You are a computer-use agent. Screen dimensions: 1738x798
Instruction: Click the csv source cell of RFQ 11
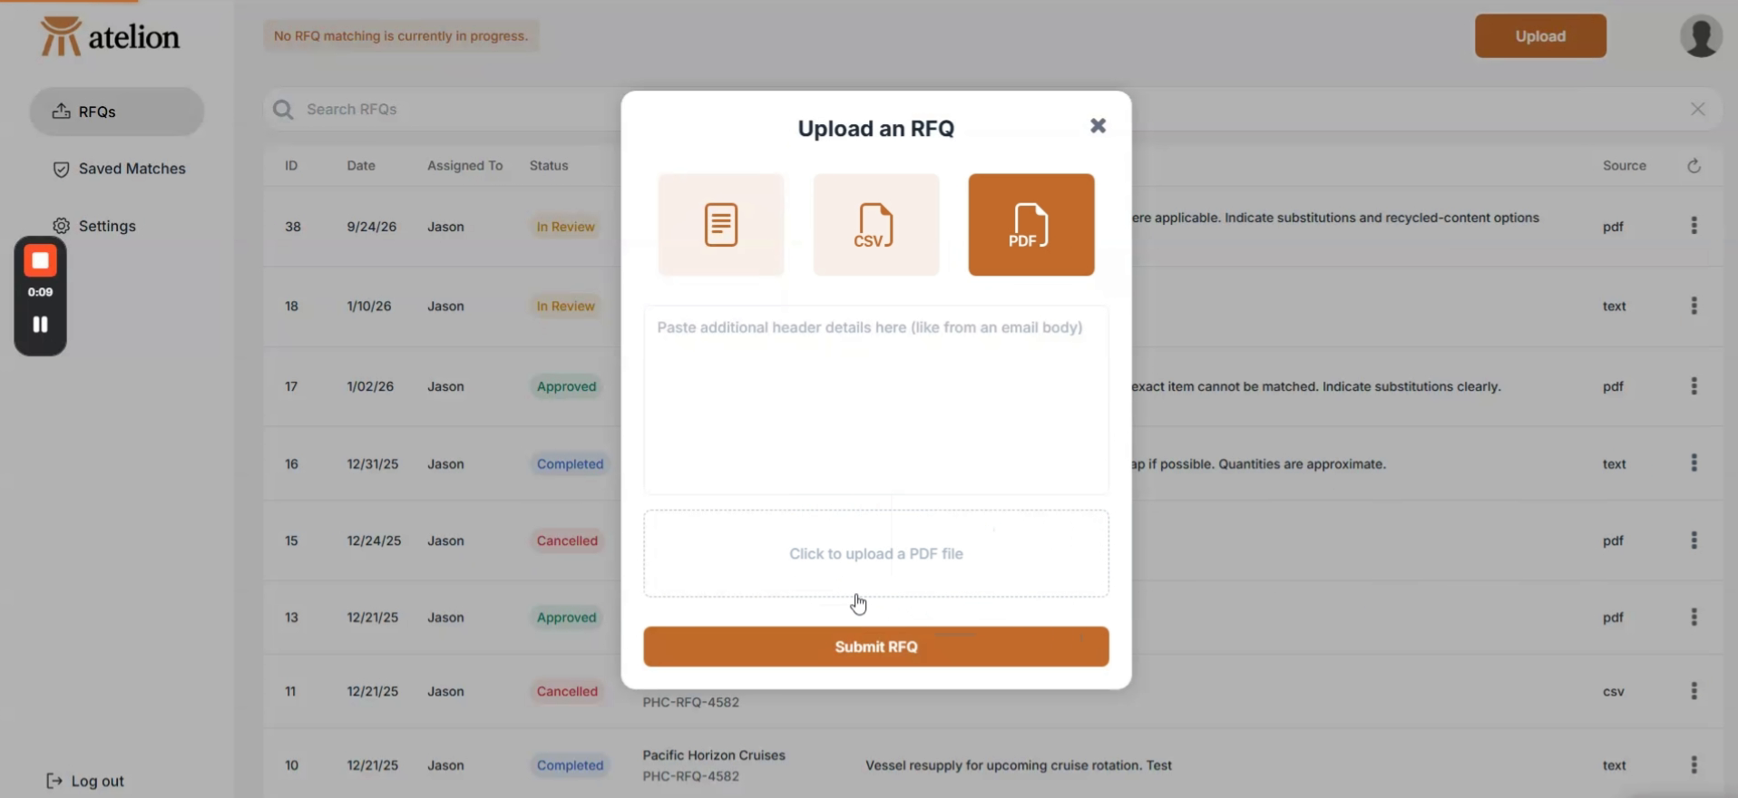[x=1613, y=691]
